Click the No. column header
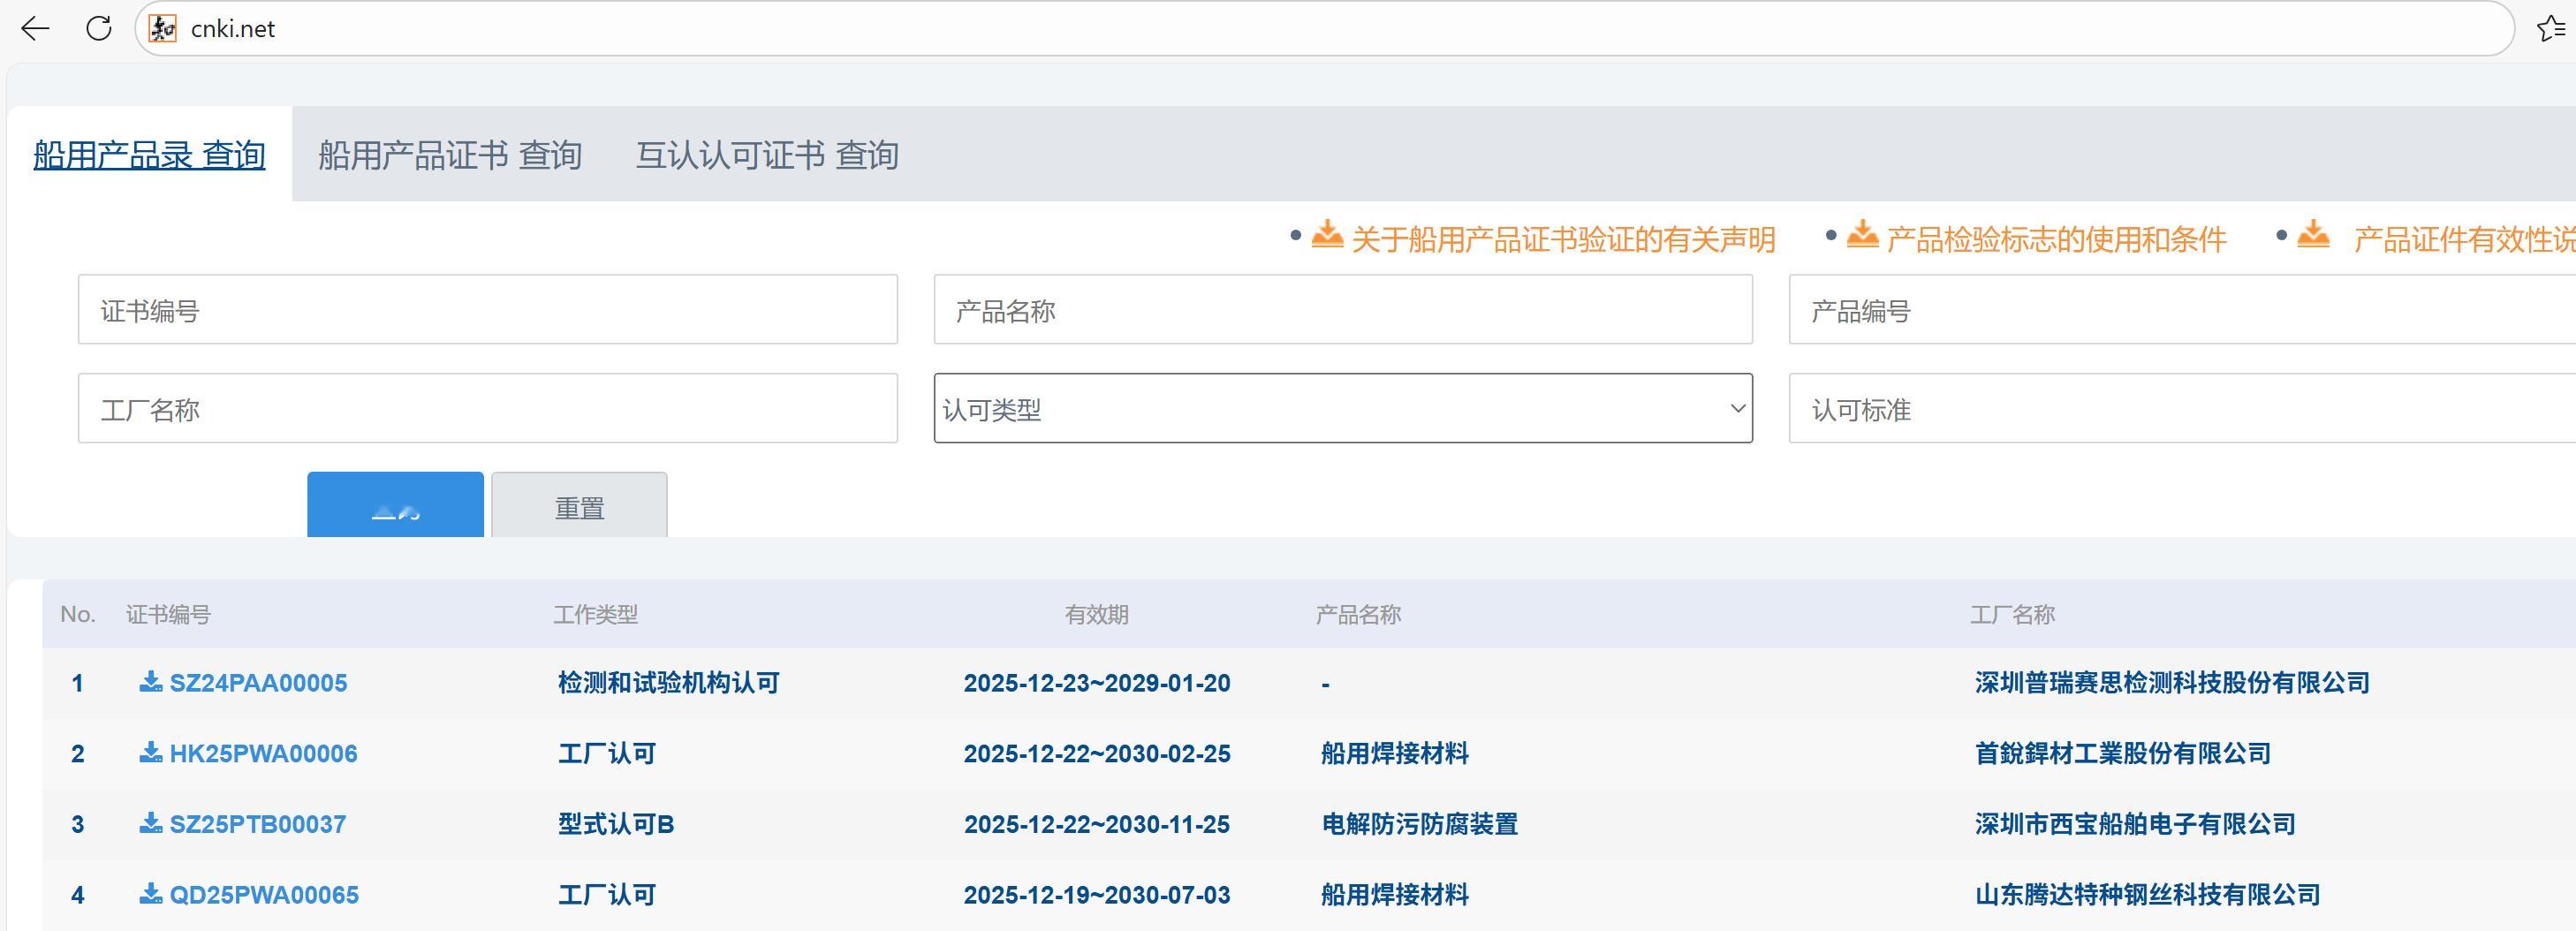 tap(78, 615)
